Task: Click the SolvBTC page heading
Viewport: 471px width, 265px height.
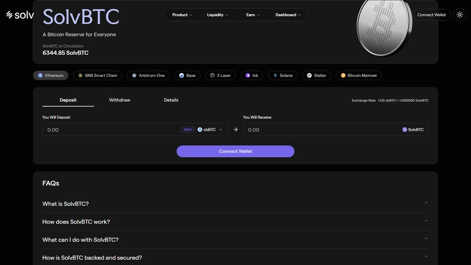Action: click(81, 16)
